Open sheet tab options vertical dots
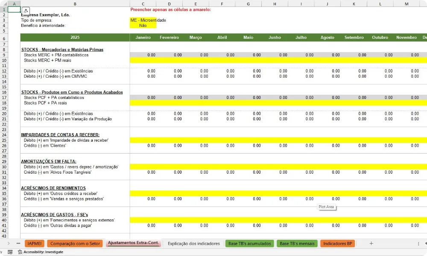 418,244
